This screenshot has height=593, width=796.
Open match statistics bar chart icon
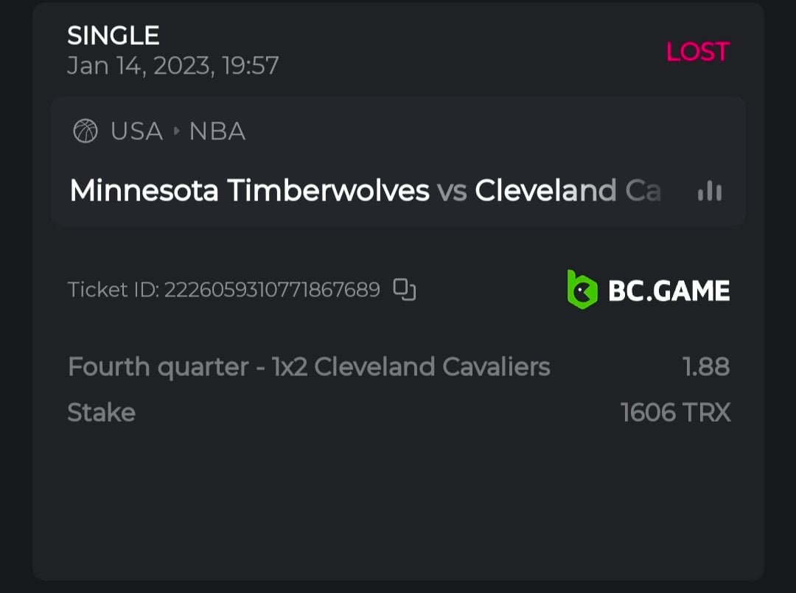[709, 192]
